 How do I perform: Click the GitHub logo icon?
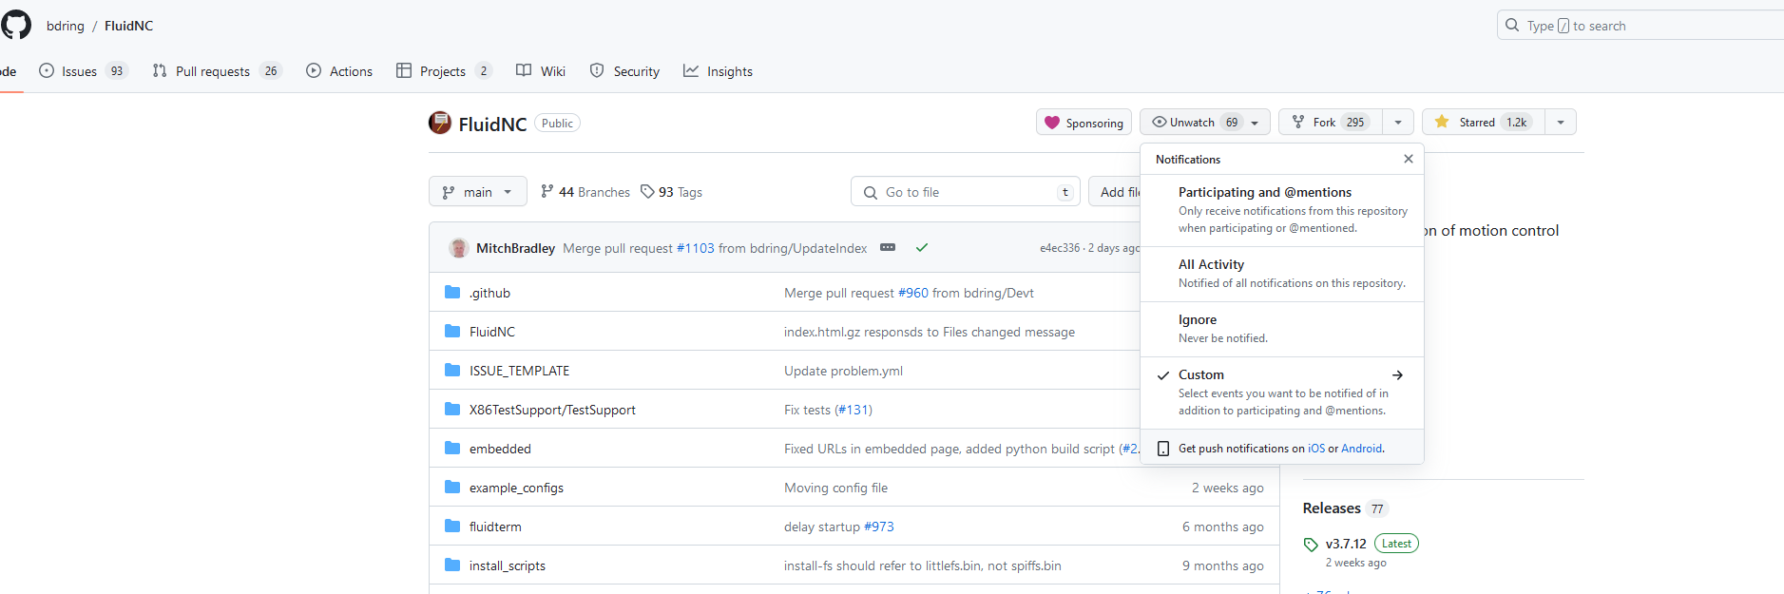point(15,25)
